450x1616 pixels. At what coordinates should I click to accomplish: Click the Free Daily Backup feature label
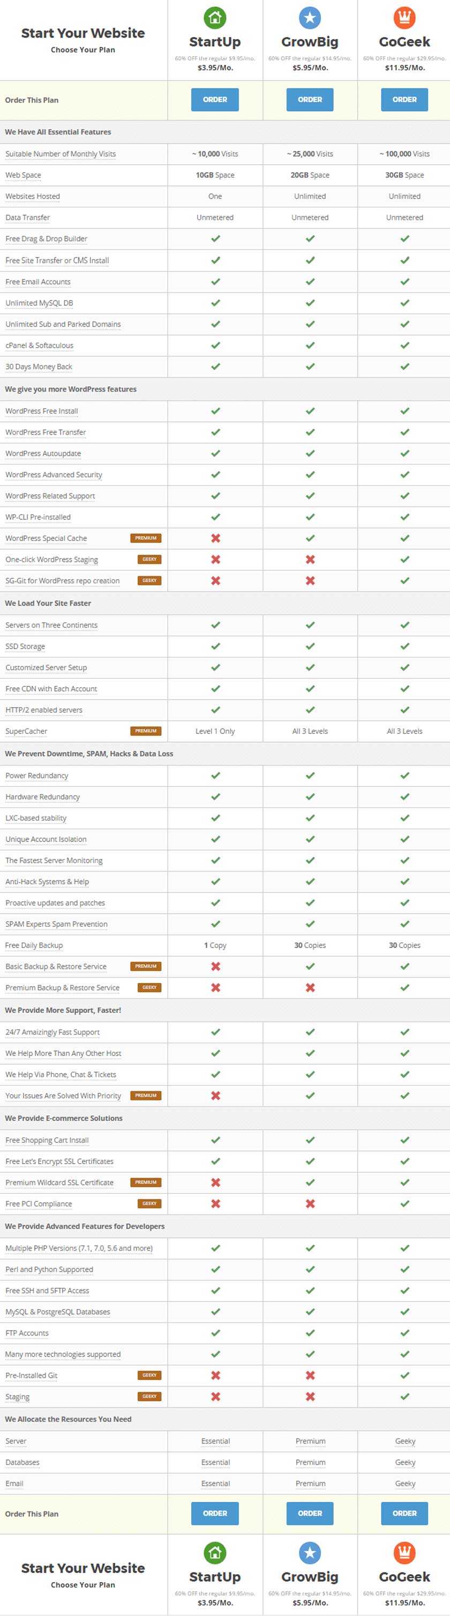pos(34,945)
